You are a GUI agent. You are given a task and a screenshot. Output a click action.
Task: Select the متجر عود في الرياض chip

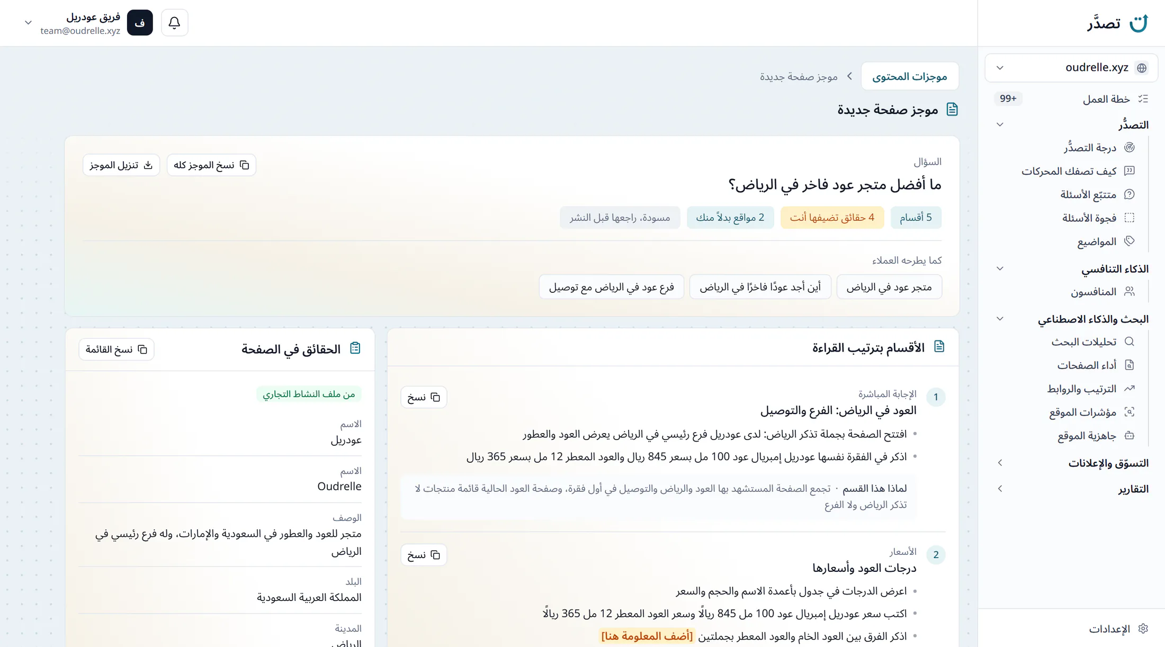889,287
